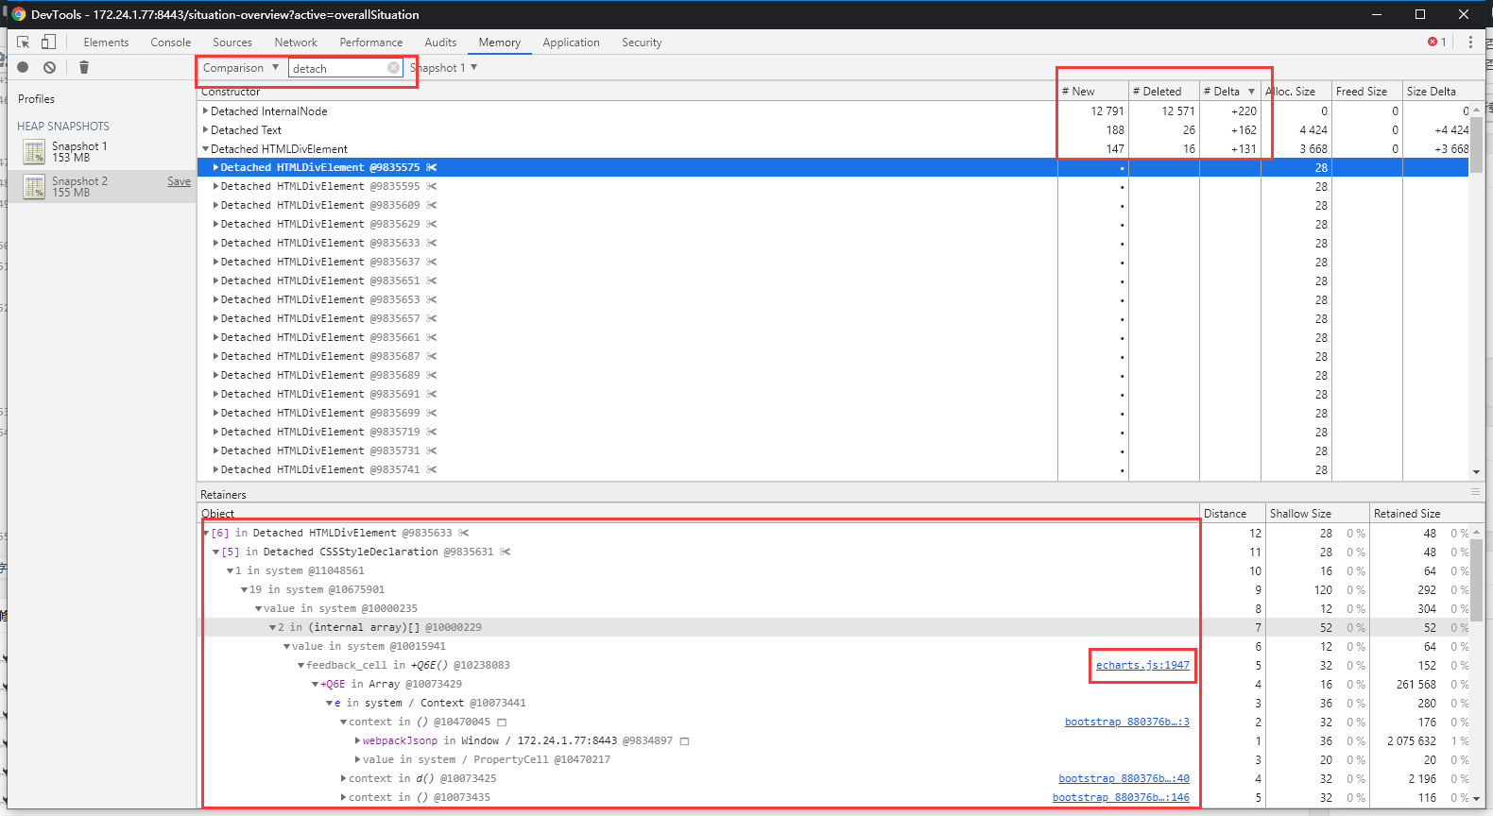The image size is (1493, 816).
Task: Clear the detach filter text
Action: coord(393,68)
